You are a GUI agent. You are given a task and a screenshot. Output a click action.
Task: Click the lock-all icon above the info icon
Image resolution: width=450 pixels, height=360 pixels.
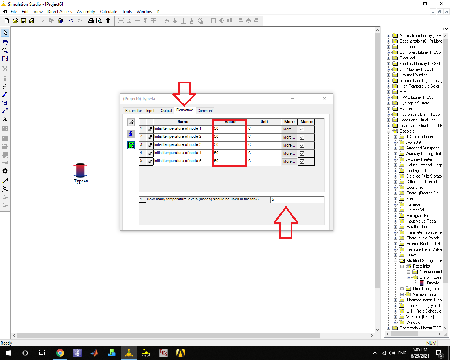[131, 122]
